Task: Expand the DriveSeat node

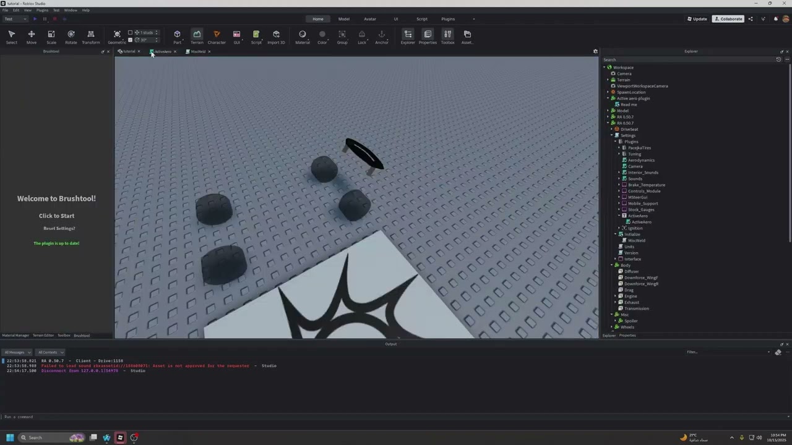Action: (x=612, y=129)
